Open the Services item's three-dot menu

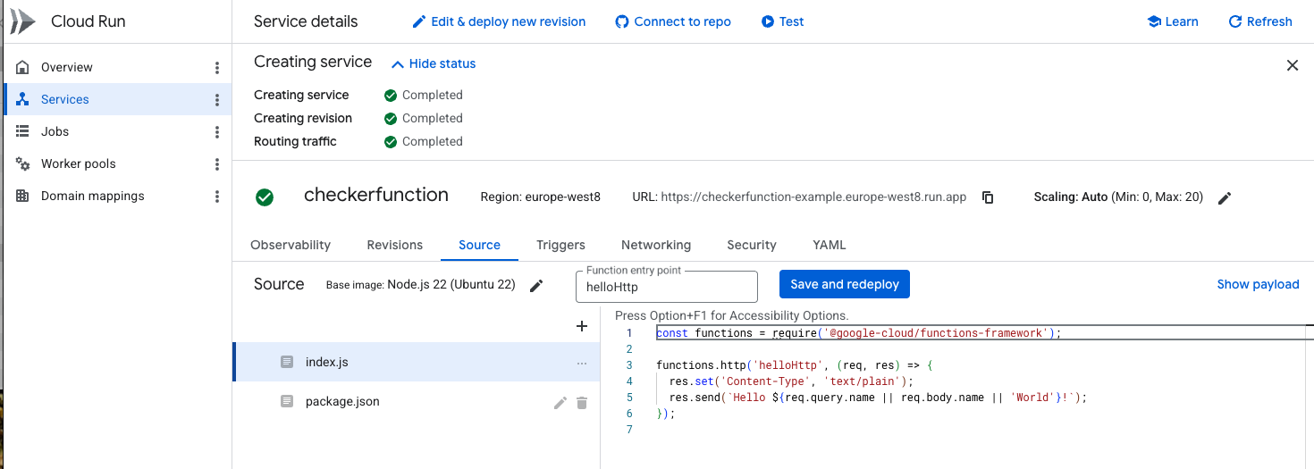click(x=216, y=100)
